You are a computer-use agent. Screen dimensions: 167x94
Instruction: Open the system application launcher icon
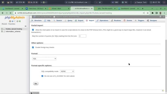pos(3,2)
